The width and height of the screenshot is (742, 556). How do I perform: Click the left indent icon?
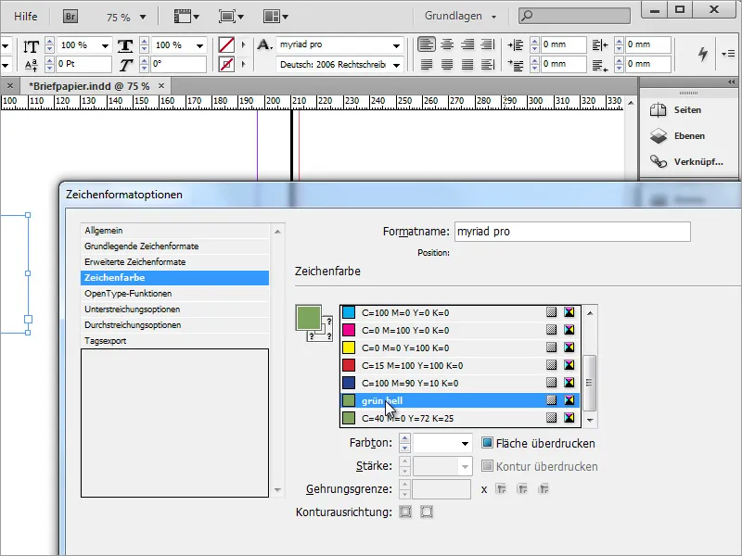(x=516, y=45)
